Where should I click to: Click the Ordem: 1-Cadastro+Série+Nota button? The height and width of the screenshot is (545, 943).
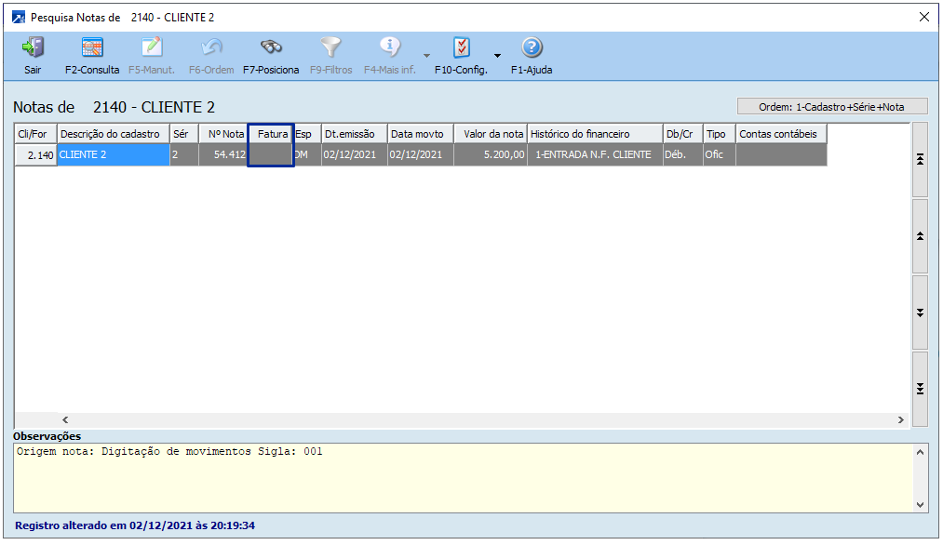coord(831,107)
